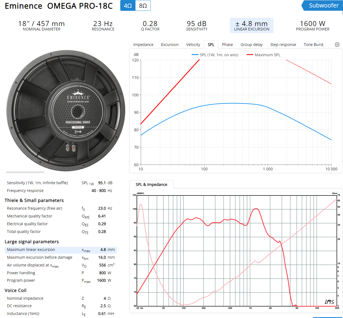
Task: Click the 23 Hz resonance stat
Action: pyautogui.click(x=103, y=25)
